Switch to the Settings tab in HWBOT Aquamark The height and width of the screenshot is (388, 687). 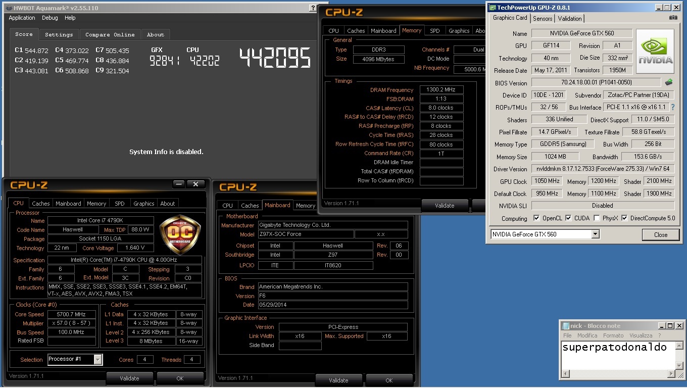click(59, 34)
